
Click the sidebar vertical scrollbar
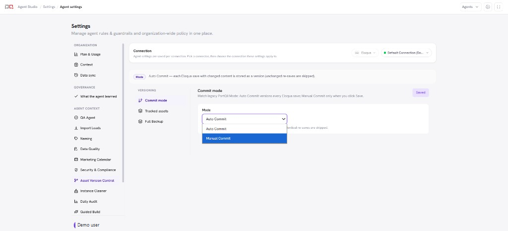click(x=123, y=113)
